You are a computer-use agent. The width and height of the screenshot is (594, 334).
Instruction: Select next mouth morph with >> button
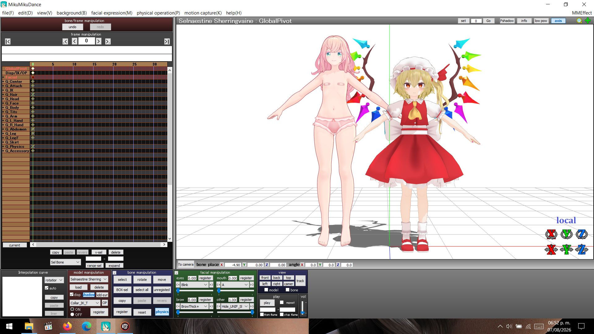pyautogui.click(x=252, y=285)
